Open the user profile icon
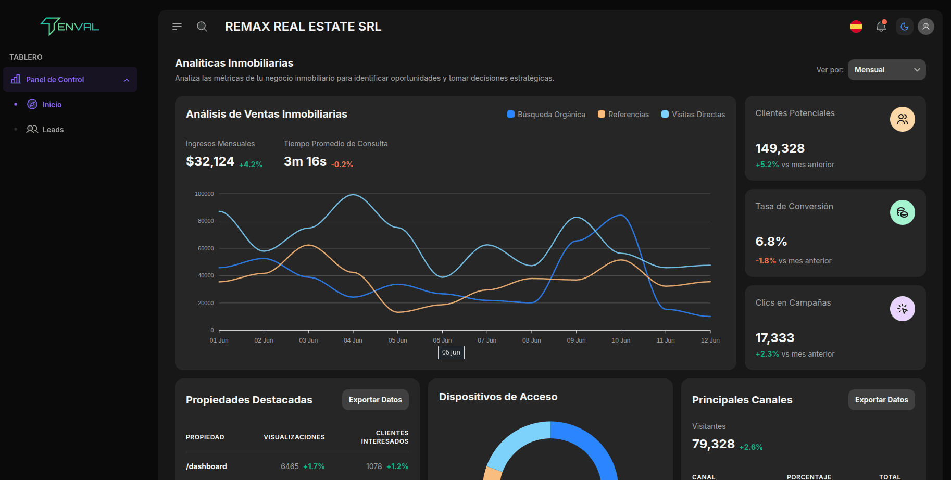Viewport: 951px width, 480px height. (926, 26)
